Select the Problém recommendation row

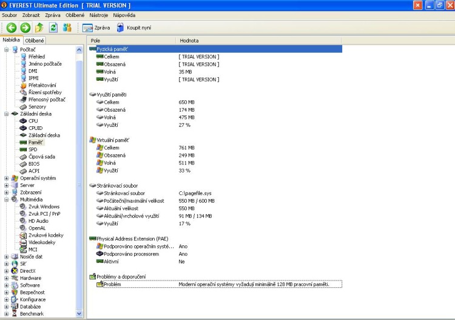[x=219, y=284]
